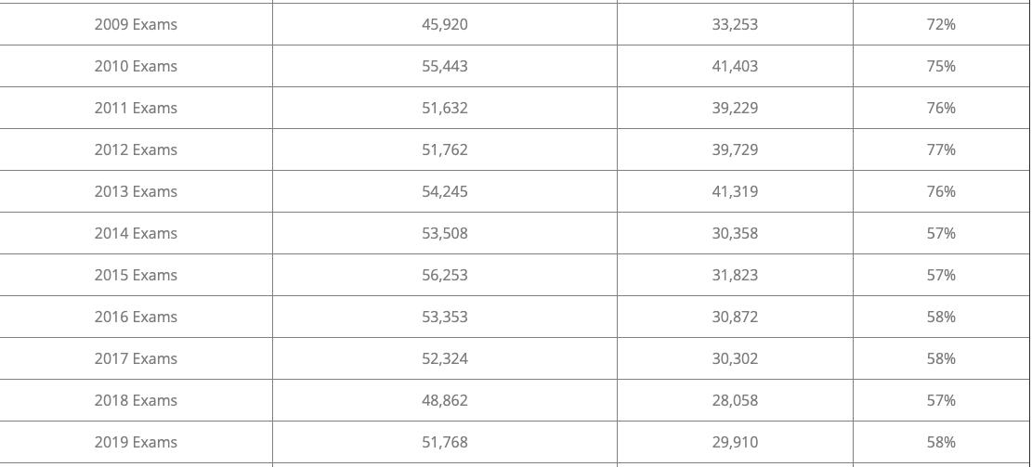
Task: Select the 30,358 value cell
Action: point(735,233)
